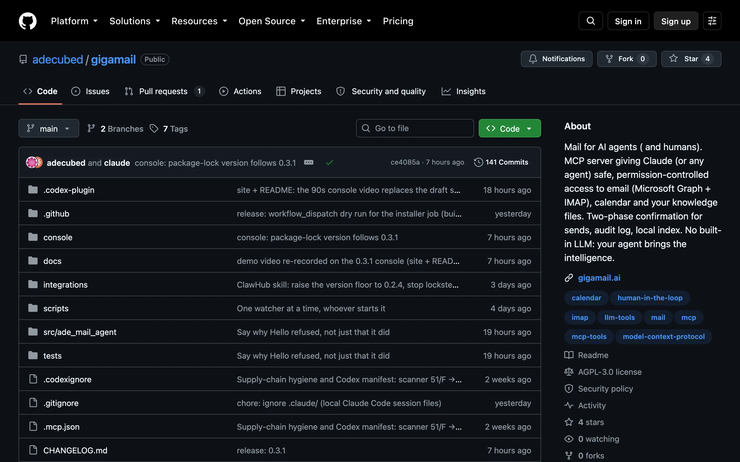Open the 7 Tags list
This screenshot has width=740, height=462.
[x=169, y=129]
